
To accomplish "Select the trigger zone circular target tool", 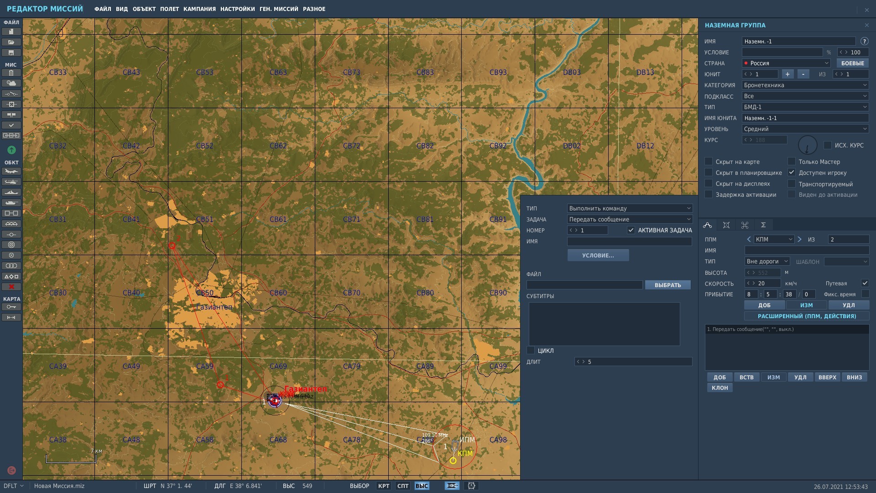I will tap(11, 245).
